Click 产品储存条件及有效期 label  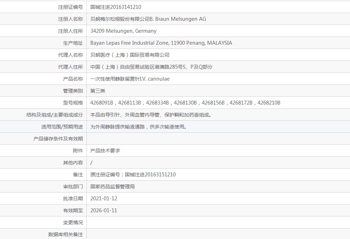[58, 139]
